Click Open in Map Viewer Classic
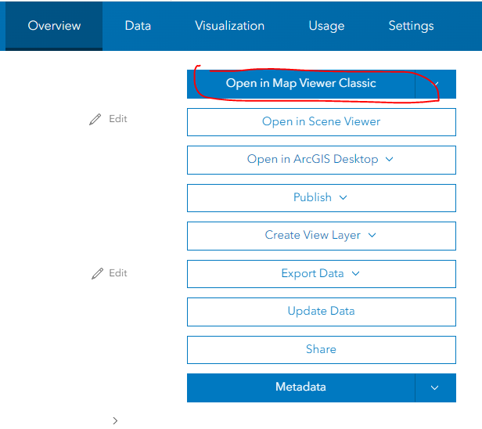The width and height of the screenshot is (482, 429). [300, 84]
